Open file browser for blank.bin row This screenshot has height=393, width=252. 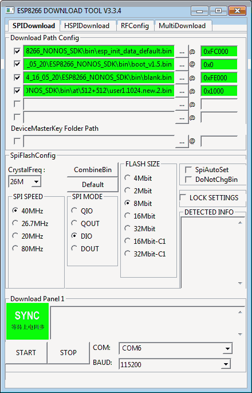pyautogui.click(x=182, y=78)
